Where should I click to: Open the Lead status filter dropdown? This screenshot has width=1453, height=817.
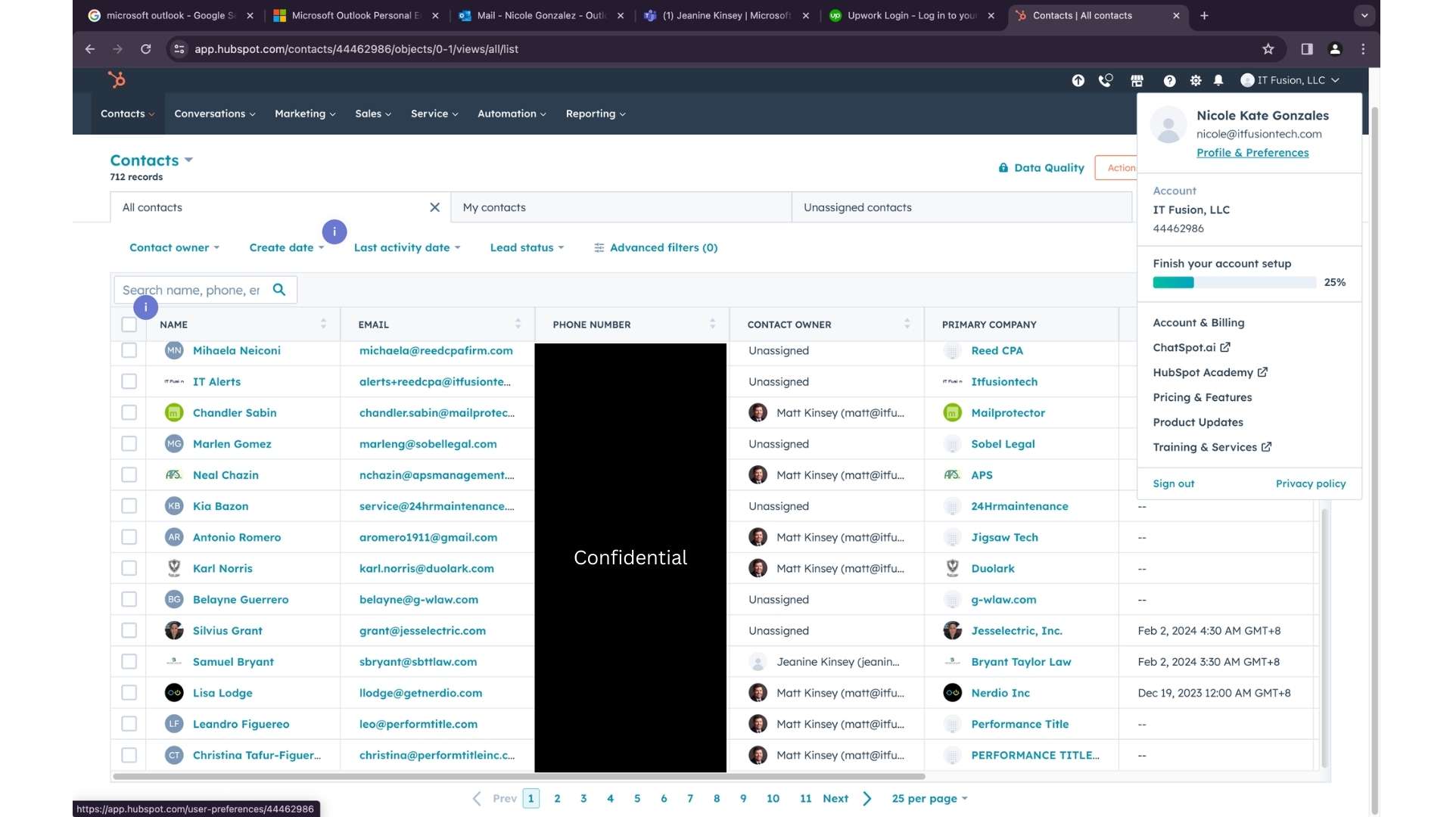[x=527, y=247]
